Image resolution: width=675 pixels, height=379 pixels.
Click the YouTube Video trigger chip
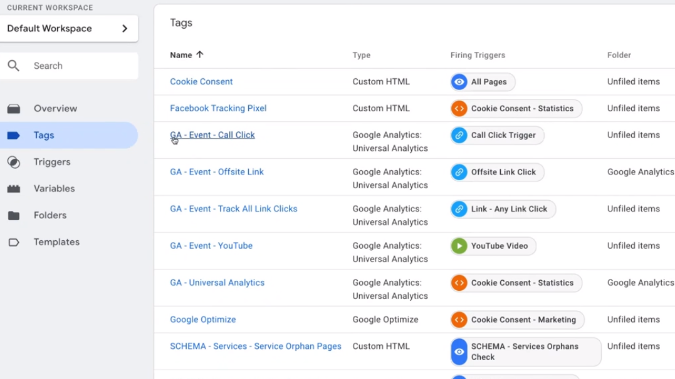click(493, 246)
